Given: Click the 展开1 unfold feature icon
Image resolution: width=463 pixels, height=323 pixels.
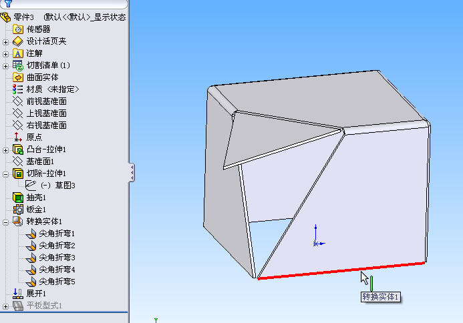Looking at the screenshot, I should coord(18,294).
